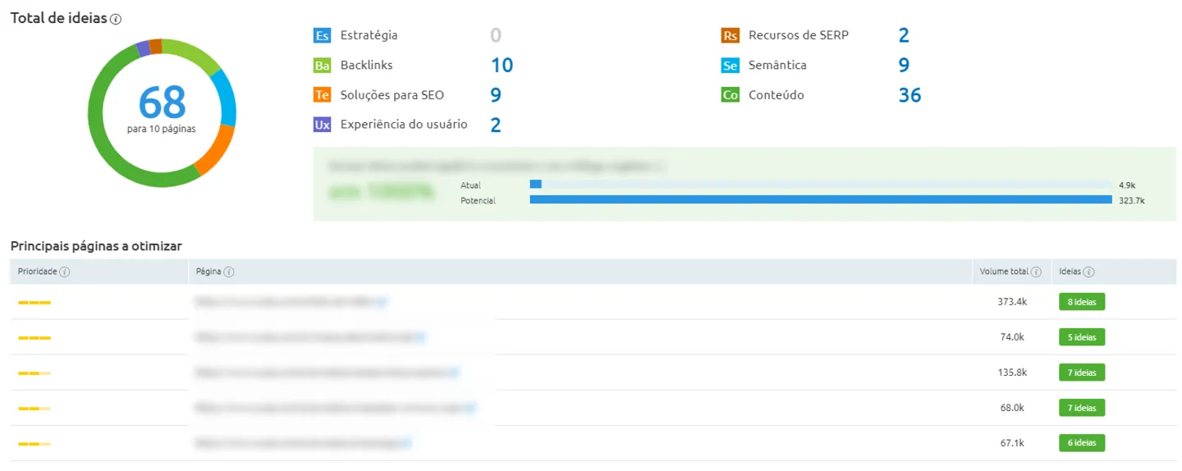This screenshot has width=1182, height=471.
Task: Click the 4.9k current value
Action: [x=1126, y=185]
